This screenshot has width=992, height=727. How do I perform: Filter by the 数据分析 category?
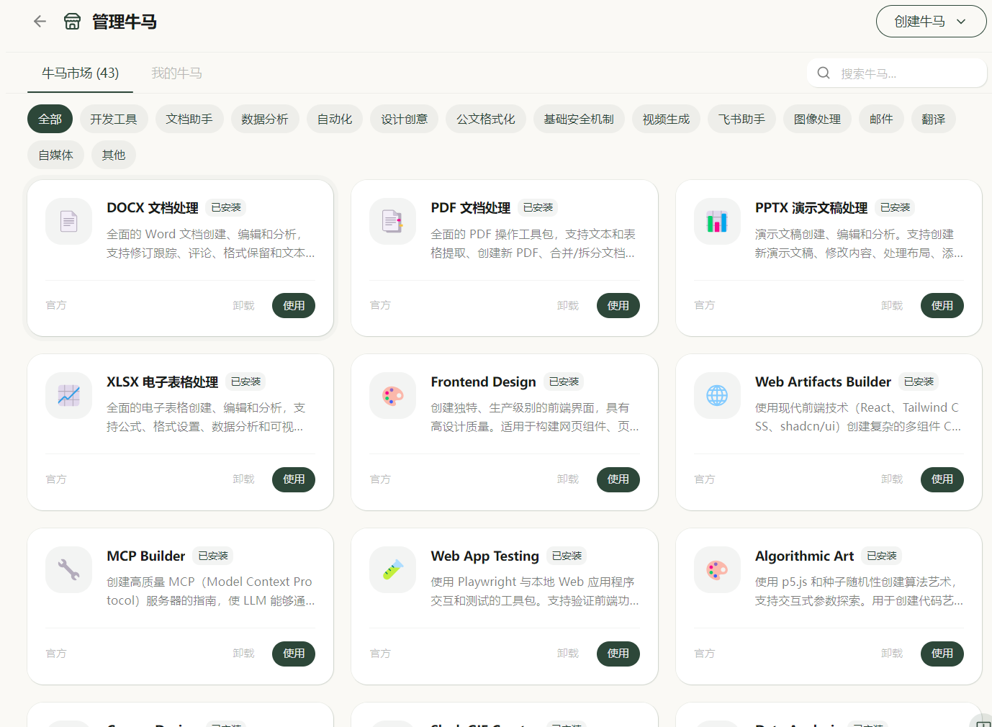click(264, 119)
